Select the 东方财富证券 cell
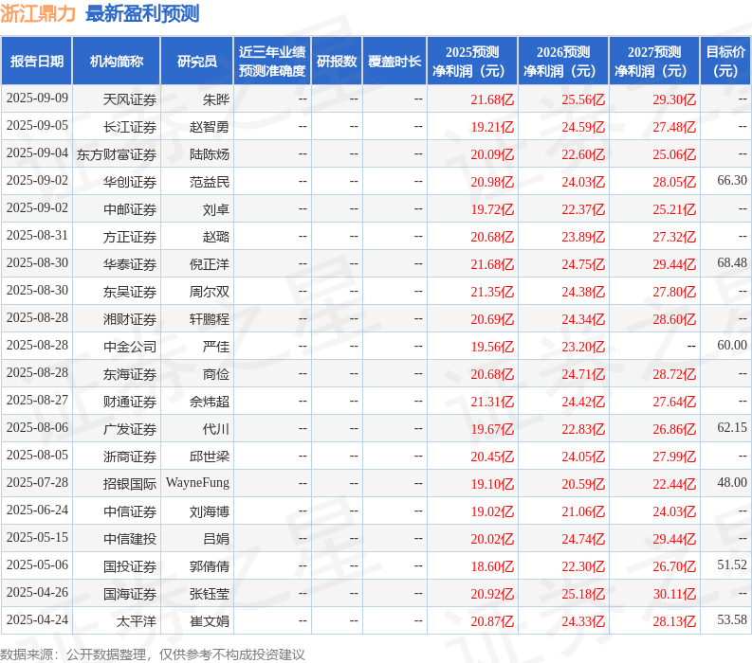The width and height of the screenshot is (752, 663). (117, 154)
